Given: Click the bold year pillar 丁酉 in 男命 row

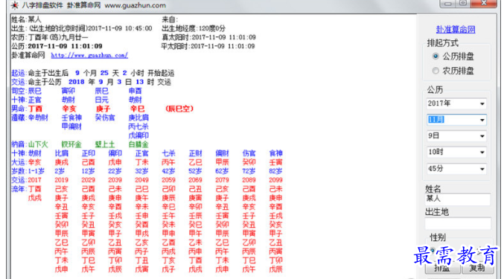Looking at the screenshot, I should coord(35,109).
